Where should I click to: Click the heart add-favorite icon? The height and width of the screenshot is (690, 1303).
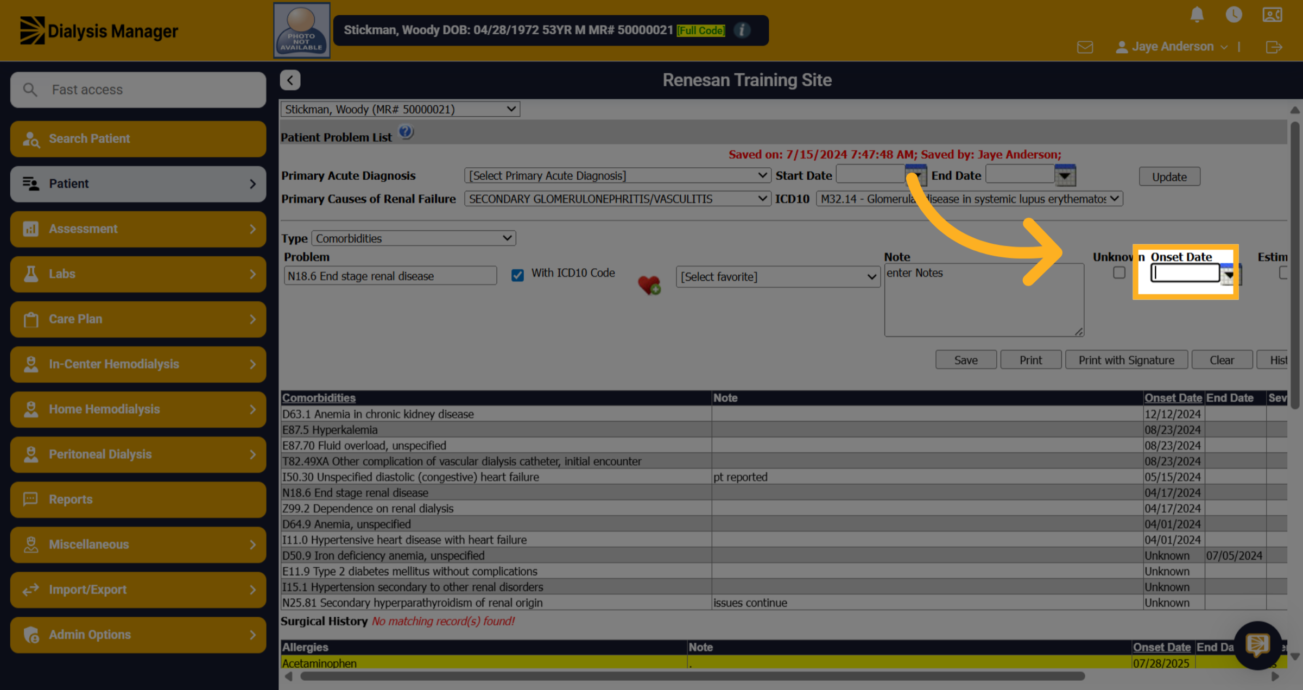coord(649,284)
